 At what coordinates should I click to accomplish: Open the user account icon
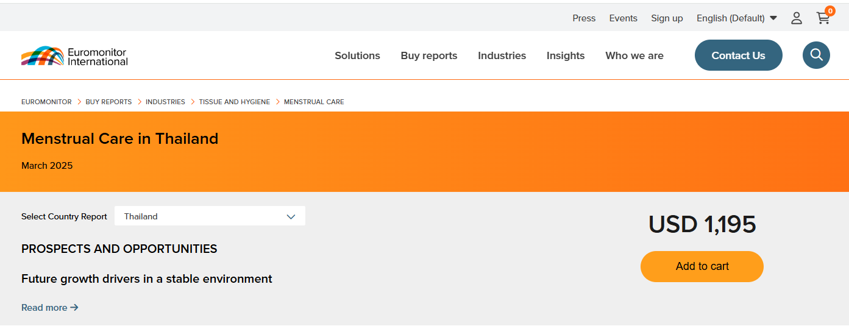click(x=796, y=18)
